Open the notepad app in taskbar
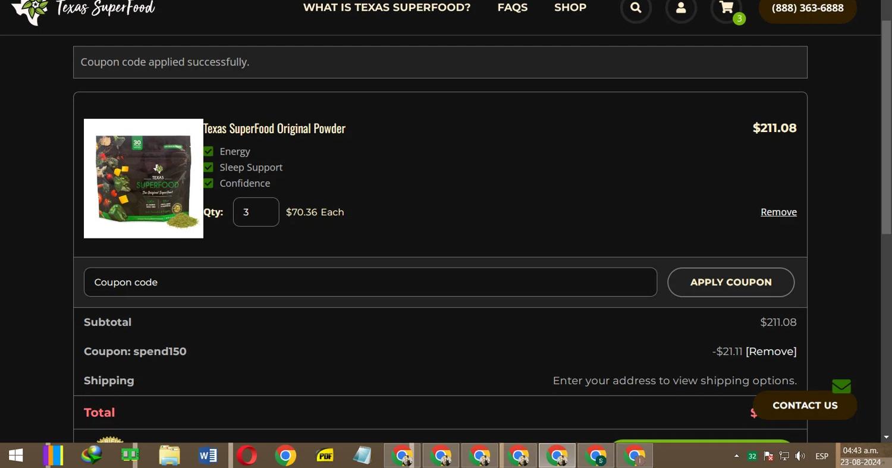Viewport: 892px width, 468px height. 363,456
